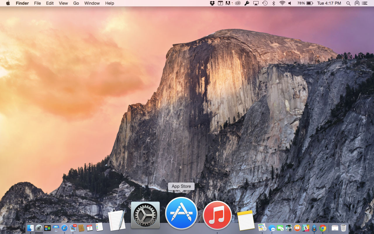Click the clock Tue 4:17 PM
Image resolution: width=374 pixels, height=234 pixels.
329,3
